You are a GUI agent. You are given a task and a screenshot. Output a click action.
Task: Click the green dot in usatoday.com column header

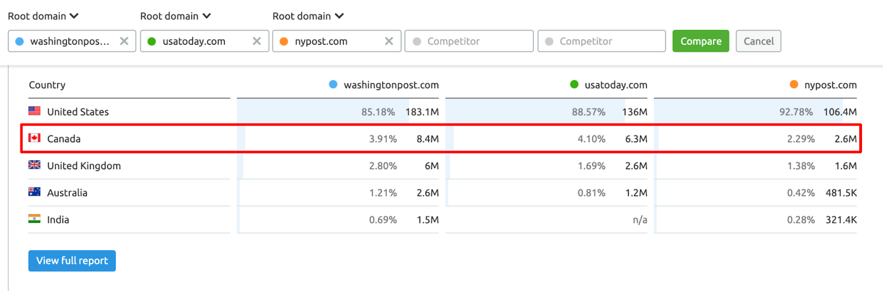pos(574,84)
